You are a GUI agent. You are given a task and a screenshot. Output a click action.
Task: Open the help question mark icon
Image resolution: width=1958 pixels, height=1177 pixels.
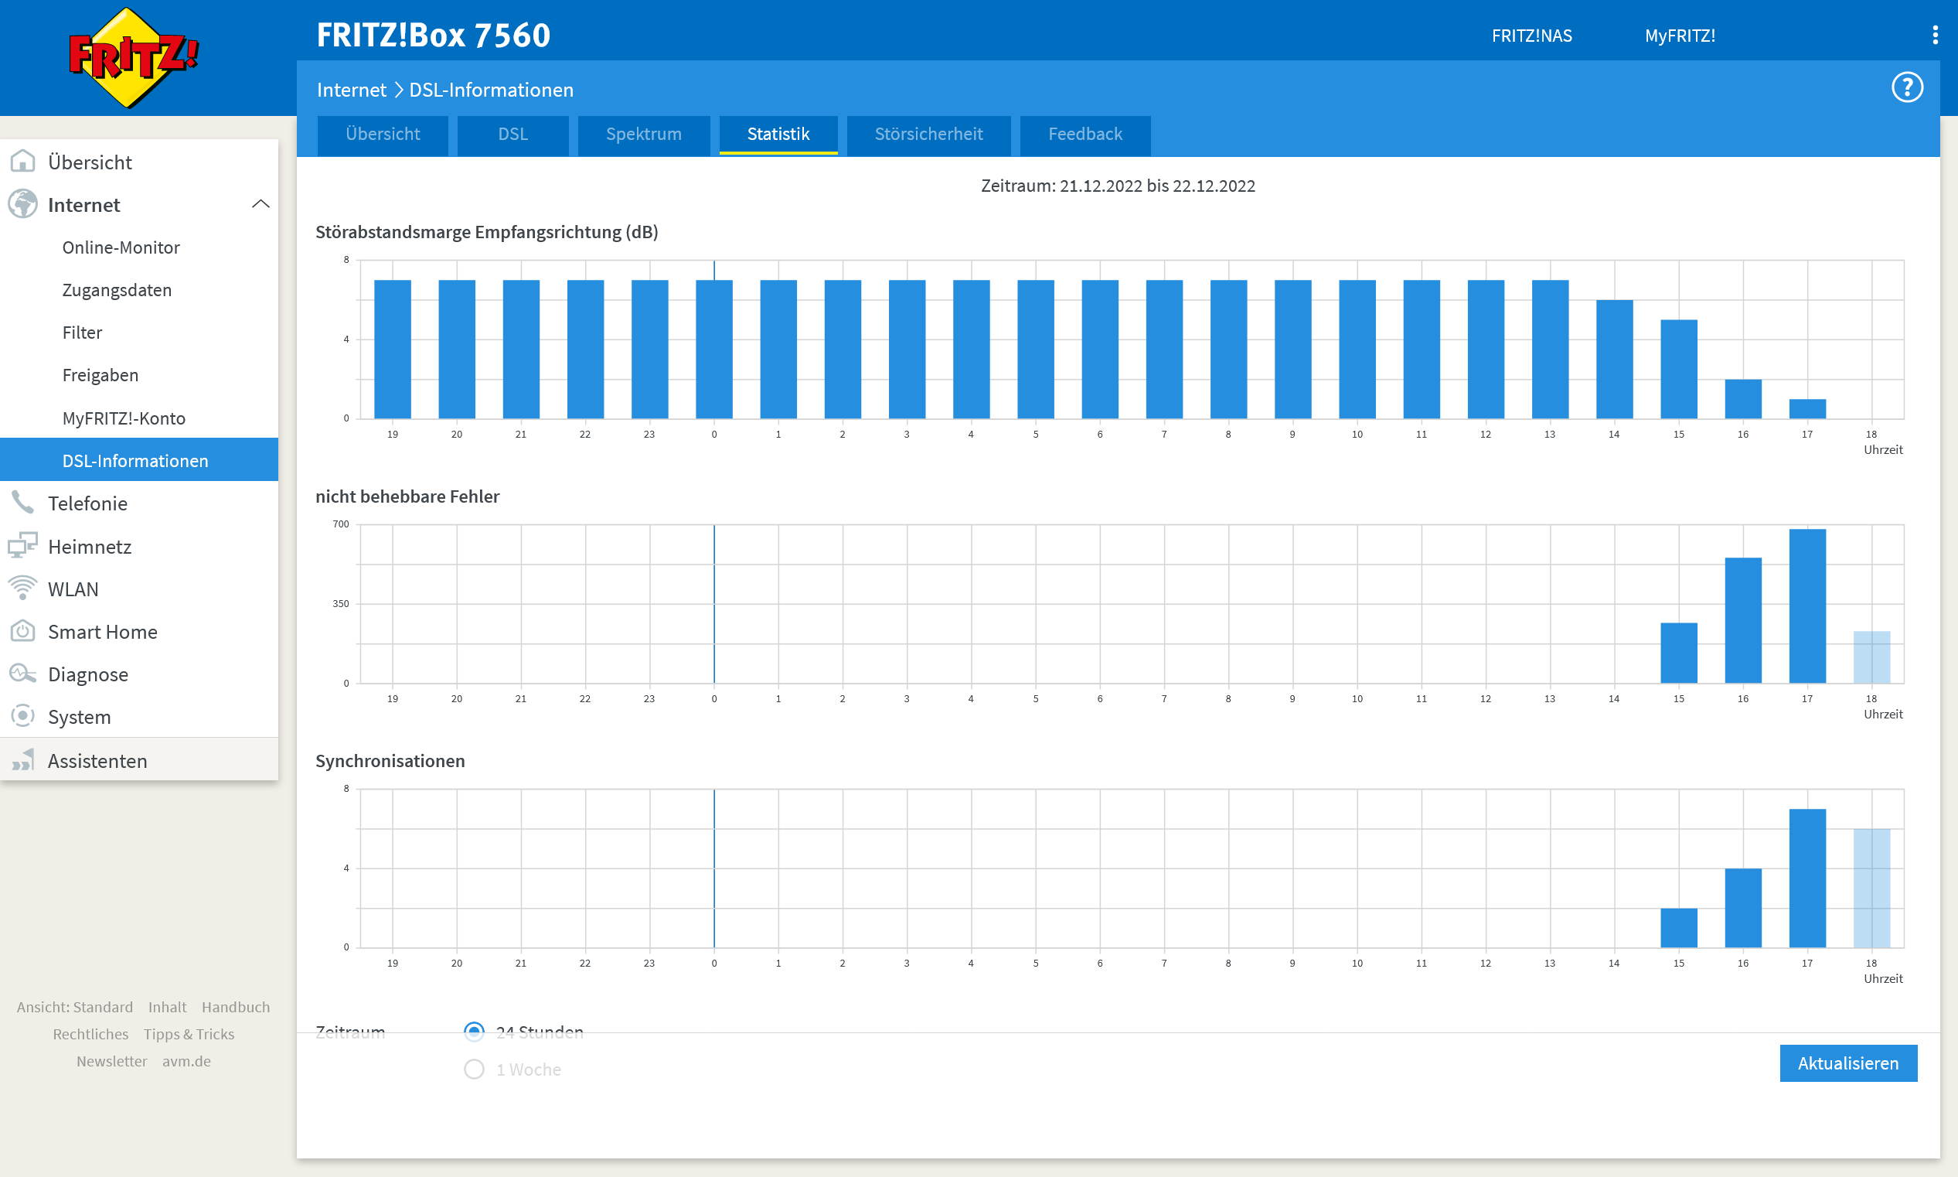(1906, 87)
